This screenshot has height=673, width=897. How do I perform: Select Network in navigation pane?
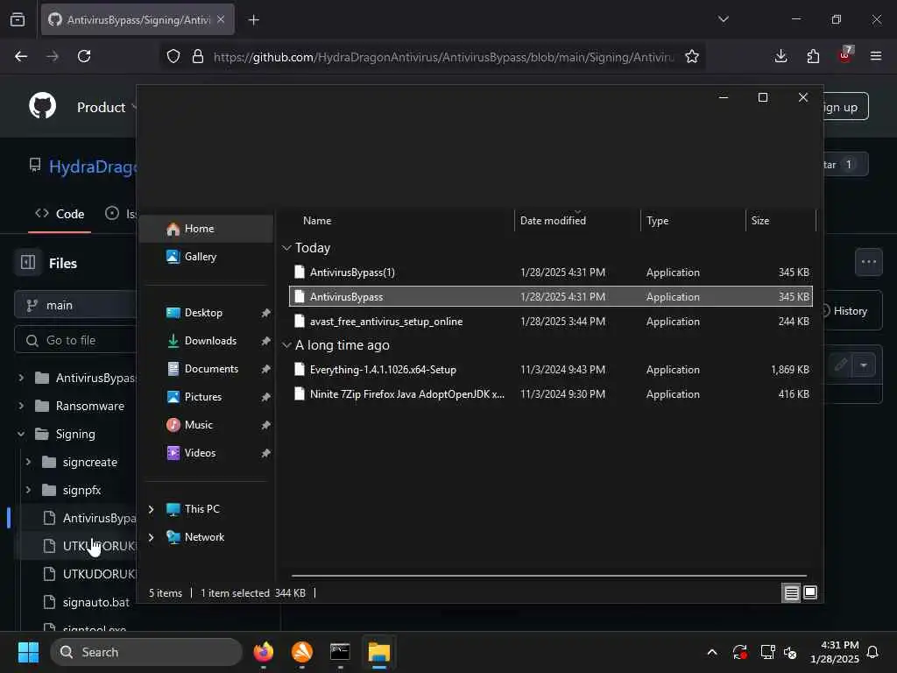pos(204,537)
